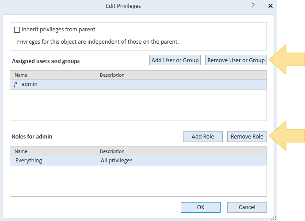Close the Edit Privileges dialog

(270, 6)
